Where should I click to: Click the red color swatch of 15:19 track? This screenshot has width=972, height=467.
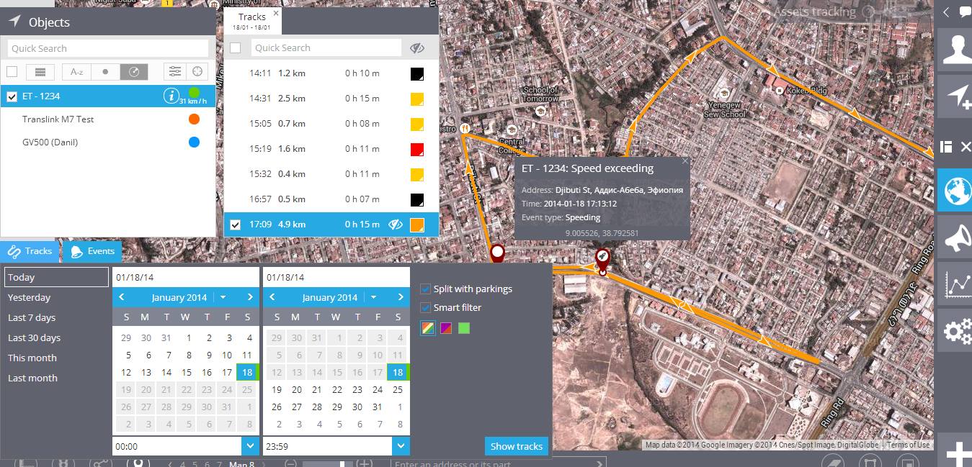pos(416,150)
